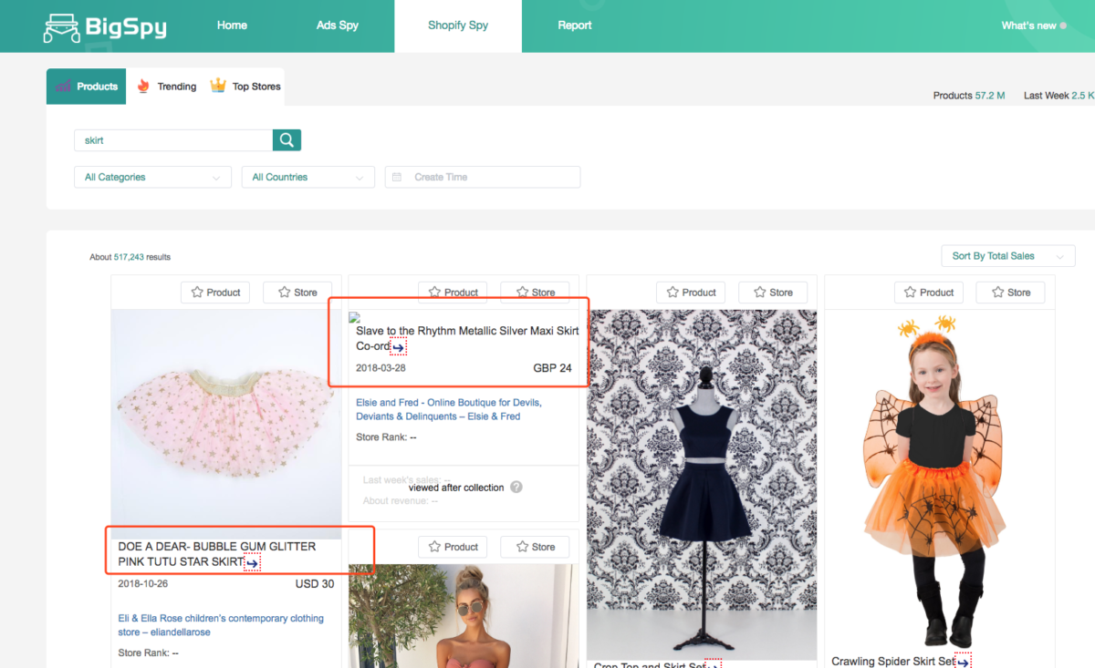This screenshot has height=668, width=1095.
Task: Open the orange spider costume girl image
Action: pyautogui.click(x=940, y=480)
